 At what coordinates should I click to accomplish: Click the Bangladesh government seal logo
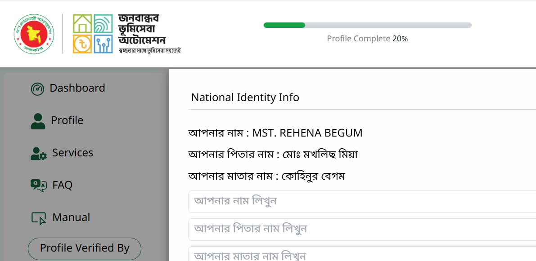[x=34, y=34]
